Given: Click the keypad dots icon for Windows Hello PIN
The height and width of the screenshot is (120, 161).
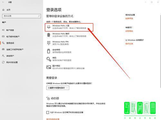Looking at the screenshot, I should [x=49, y=43].
